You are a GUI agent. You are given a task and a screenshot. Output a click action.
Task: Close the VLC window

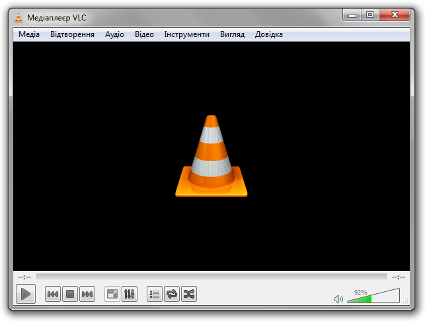click(x=395, y=15)
